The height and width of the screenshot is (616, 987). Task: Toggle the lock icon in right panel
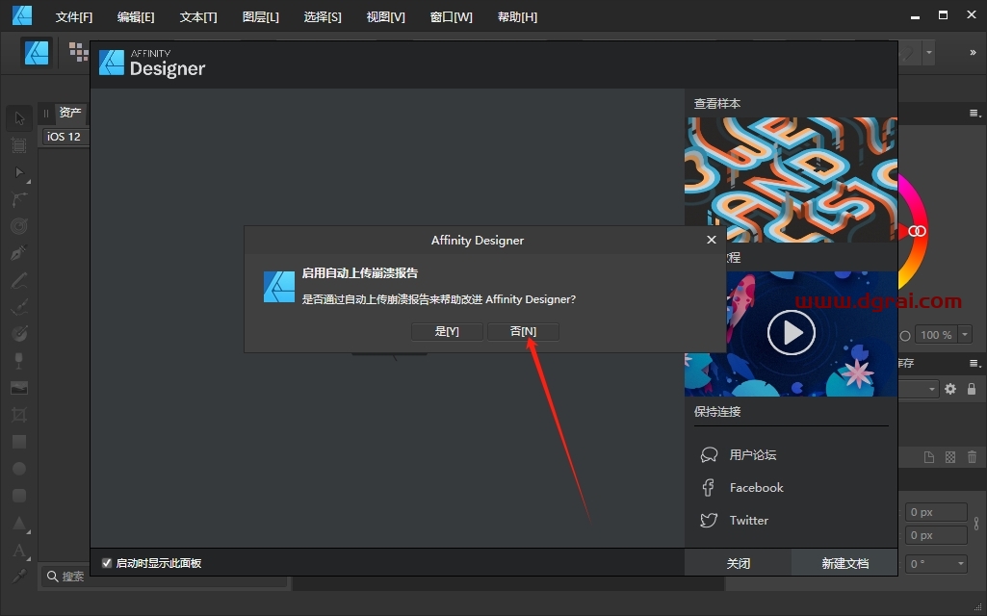972,389
